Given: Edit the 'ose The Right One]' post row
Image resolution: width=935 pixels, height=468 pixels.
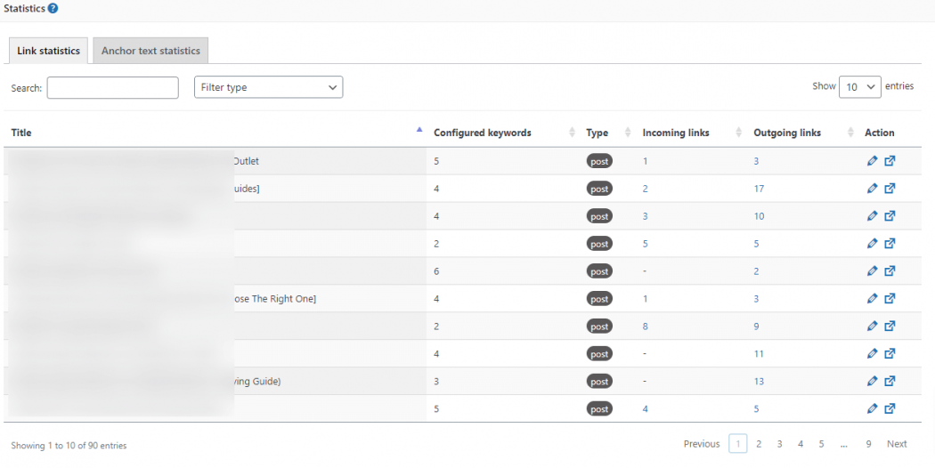Looking at the screenshot, I should [x=873, y=298].
